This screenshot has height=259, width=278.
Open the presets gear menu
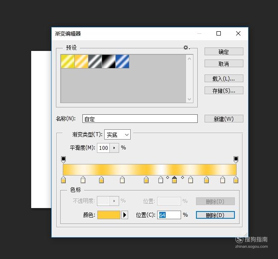pyautogui.click(x=186, y=48)
